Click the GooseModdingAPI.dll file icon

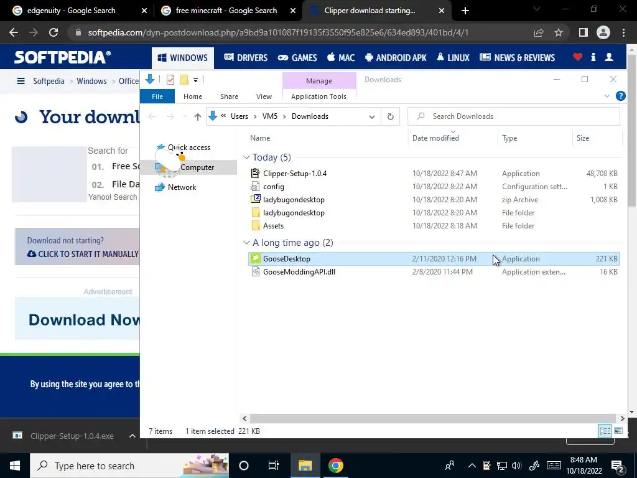pos(255,271)
